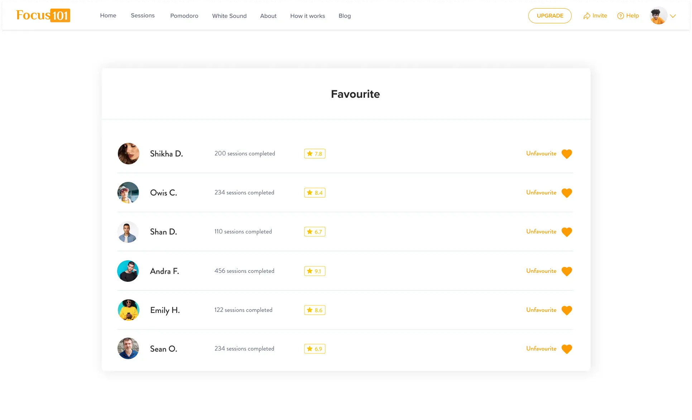The width and height of the screenshot is (692, 420).
Task: Expand the profile menu chevron
Action: (673, 16)
